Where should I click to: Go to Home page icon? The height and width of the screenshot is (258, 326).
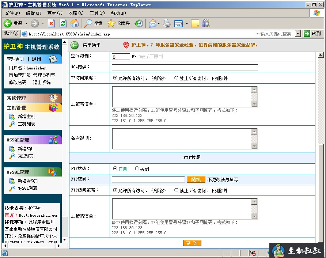point(75,23)
